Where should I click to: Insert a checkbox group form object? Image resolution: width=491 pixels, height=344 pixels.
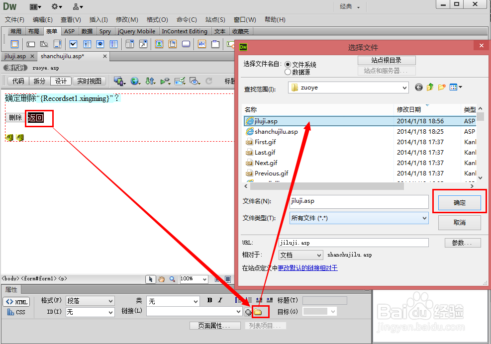[87, 44]
